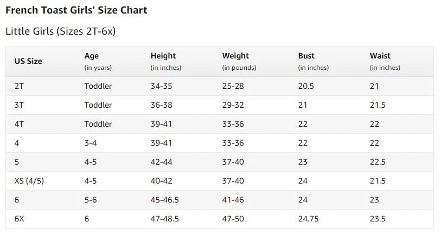Viewport: 441px width, 235px height.
Task: Select the 25-28 weight cell
Action: point(233,86)
